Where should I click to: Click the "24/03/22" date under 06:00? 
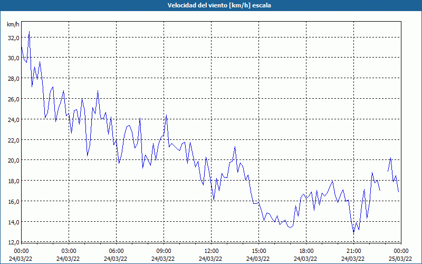116,259
